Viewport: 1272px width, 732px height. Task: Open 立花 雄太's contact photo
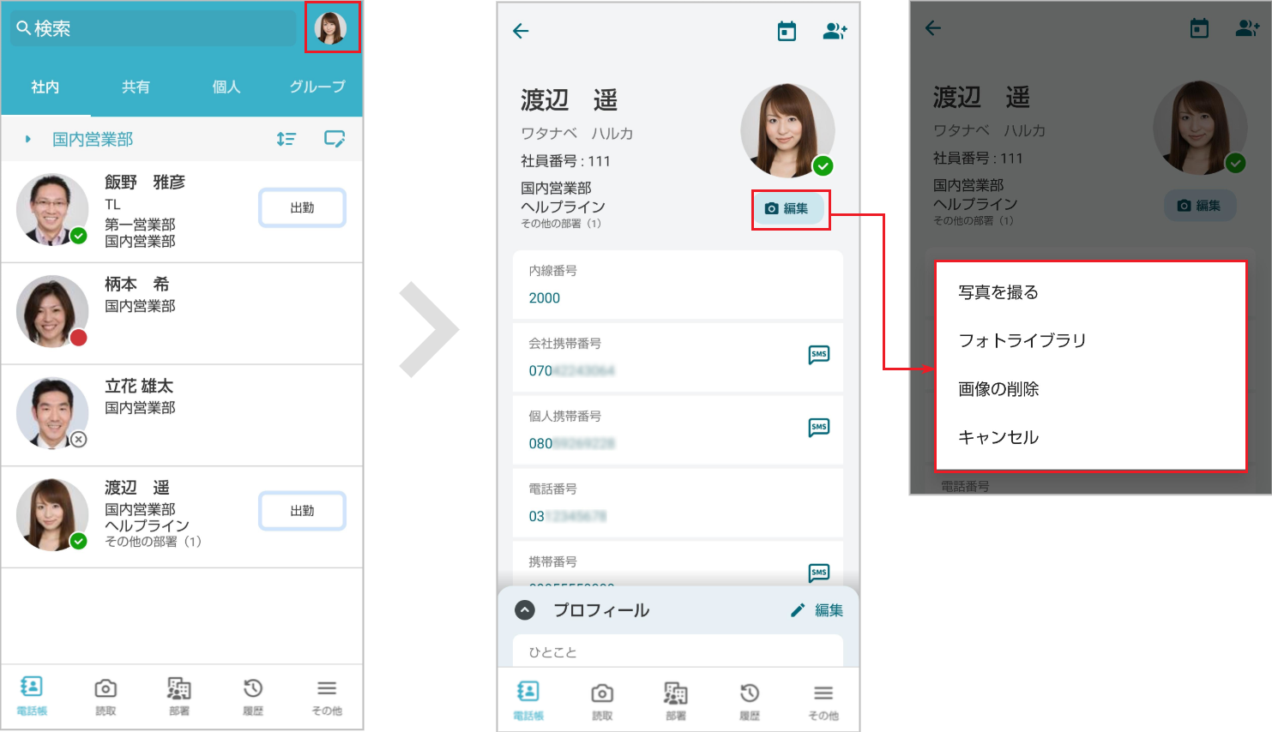tap(52, 413)
